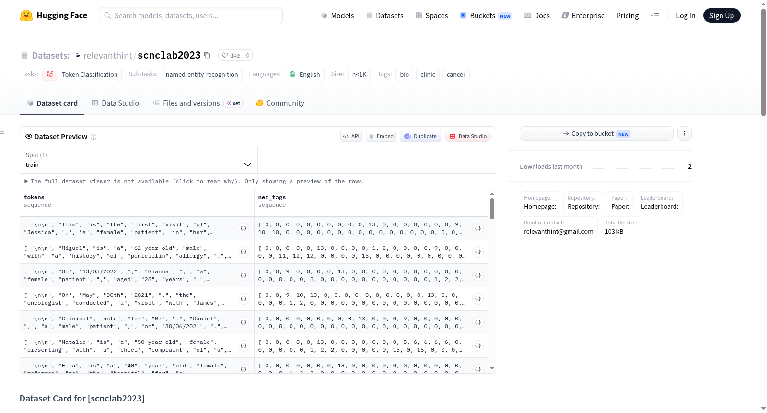Click the Log In link
Screen dimensions: 767x413
686,15
